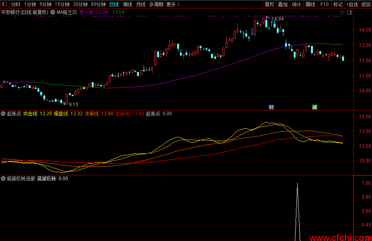Click the 攻击线: 12.25 label
This screenshot has width=372, height=241.
(37, 114)
